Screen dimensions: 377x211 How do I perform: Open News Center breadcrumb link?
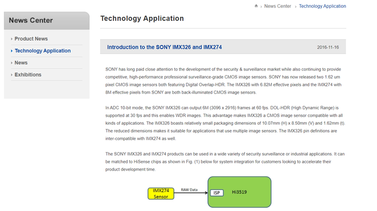(x=278, y=6)
